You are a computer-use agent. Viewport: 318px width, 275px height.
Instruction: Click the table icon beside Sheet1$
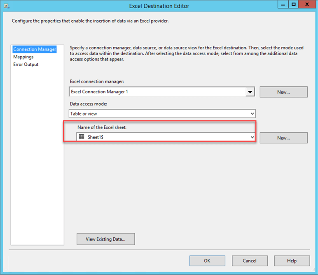pos(82,137)
